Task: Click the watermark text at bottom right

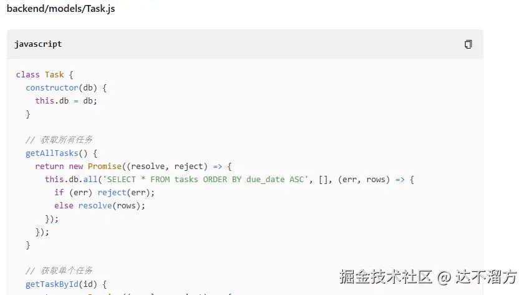Action: click(428, 277)
